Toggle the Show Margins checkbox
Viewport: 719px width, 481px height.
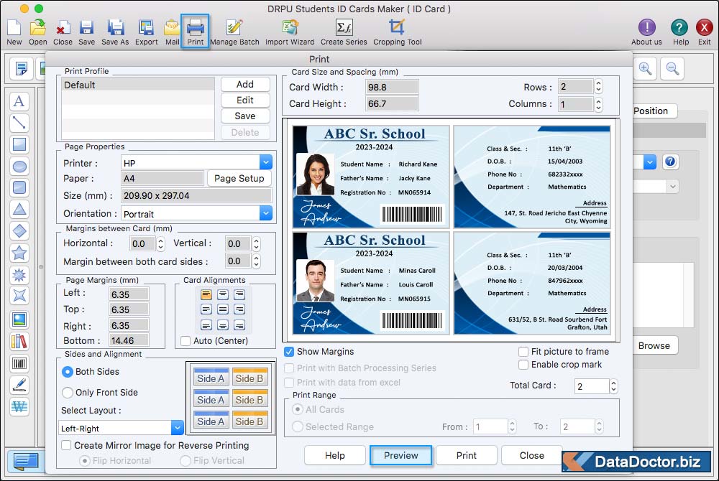click(289, 352)
